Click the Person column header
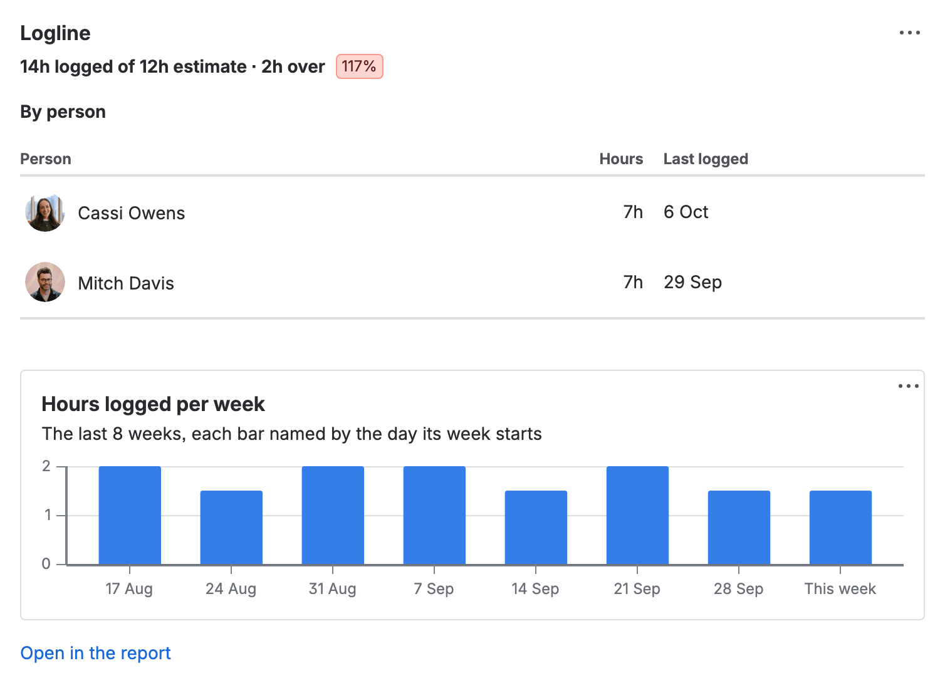Screen dimensions: 945x683 tap(46, 159)
